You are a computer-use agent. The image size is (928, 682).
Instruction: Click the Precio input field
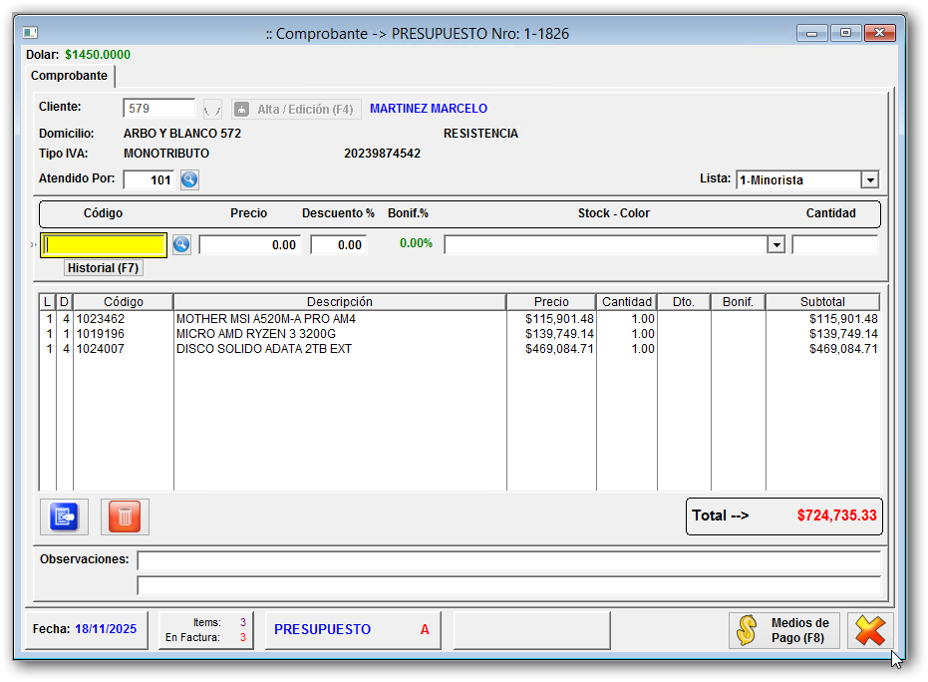tap(250, 245)
